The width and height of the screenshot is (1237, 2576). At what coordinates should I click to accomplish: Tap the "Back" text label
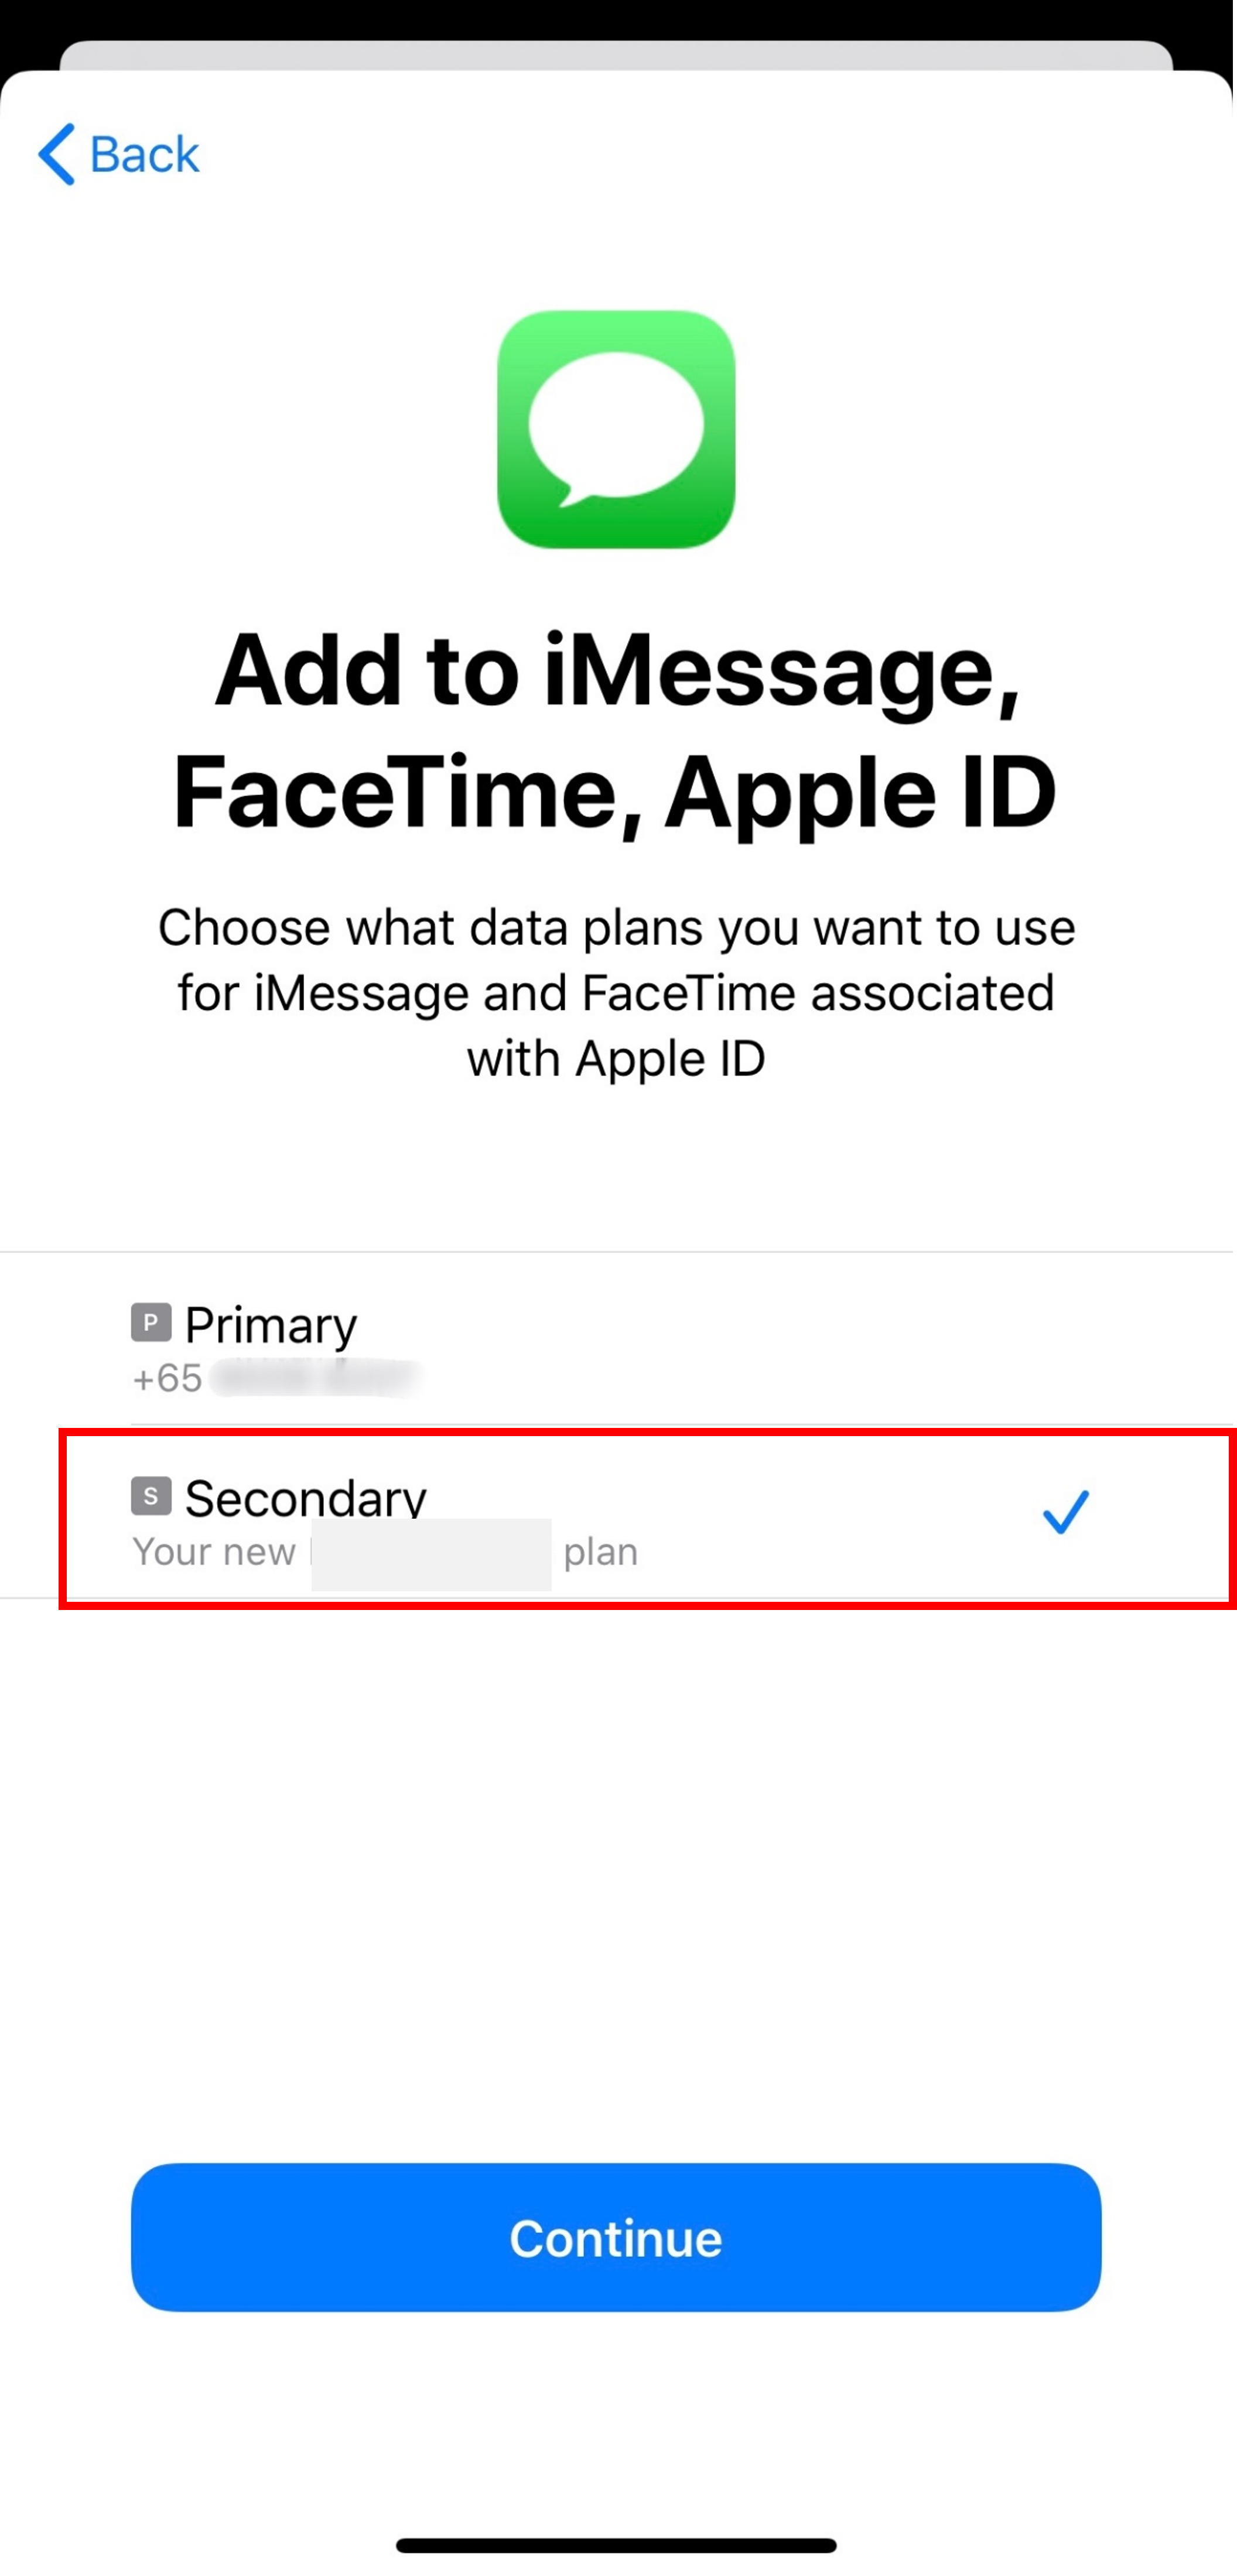tap(144, 155)
